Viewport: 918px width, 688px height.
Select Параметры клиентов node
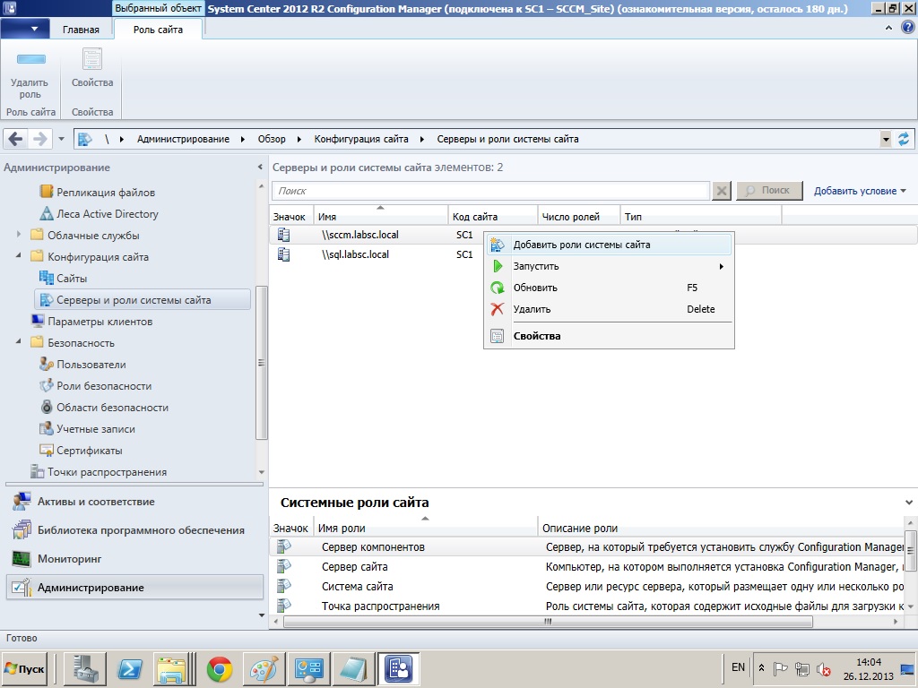pyautogui.click(x=100, y=322)
